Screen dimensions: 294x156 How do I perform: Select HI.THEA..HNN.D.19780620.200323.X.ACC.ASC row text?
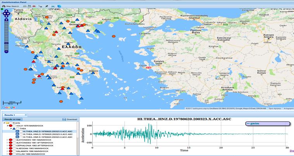[48, 134]
